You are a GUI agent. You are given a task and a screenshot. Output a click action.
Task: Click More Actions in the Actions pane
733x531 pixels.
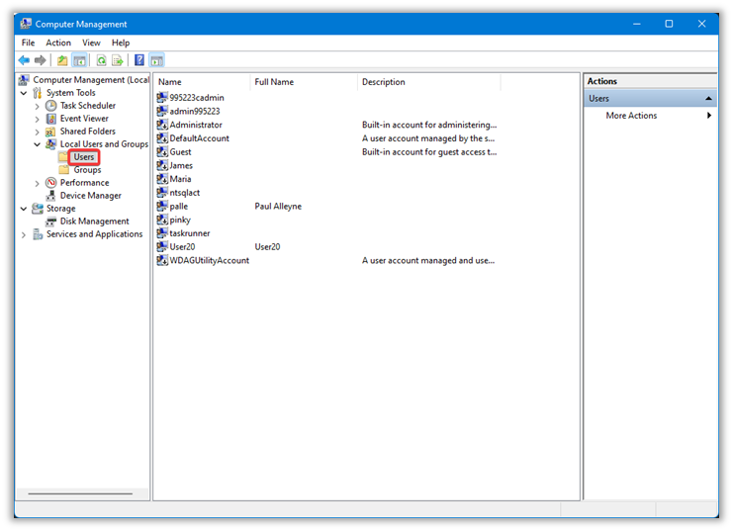(631, 116)
